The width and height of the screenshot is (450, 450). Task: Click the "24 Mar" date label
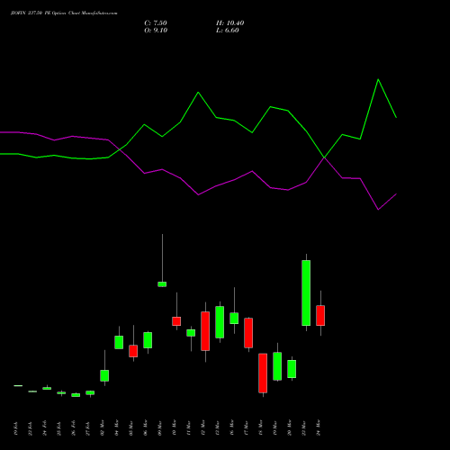(x=319, y=427)
